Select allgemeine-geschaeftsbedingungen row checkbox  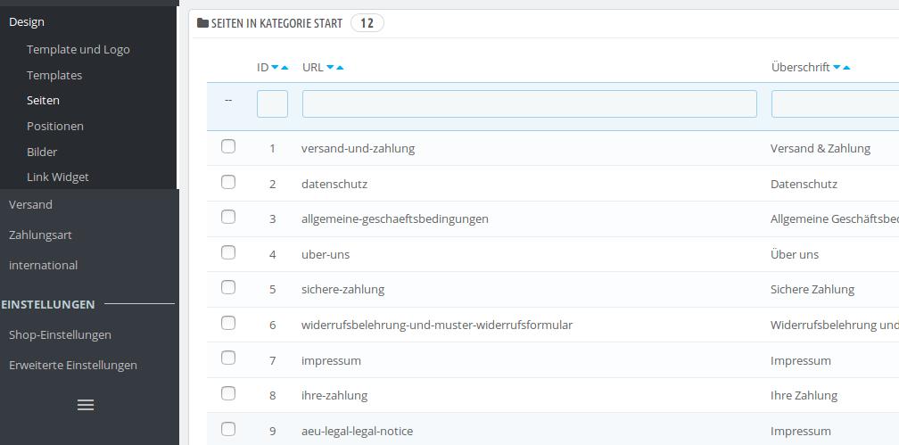click(228, 217)
